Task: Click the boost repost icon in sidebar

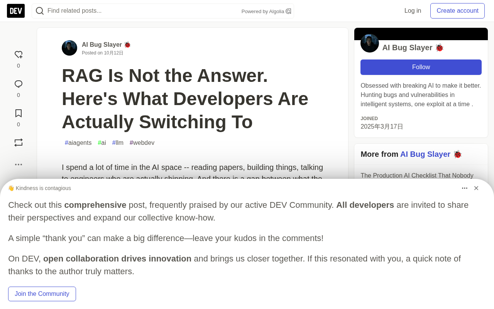Action: [x=19, y=143]
